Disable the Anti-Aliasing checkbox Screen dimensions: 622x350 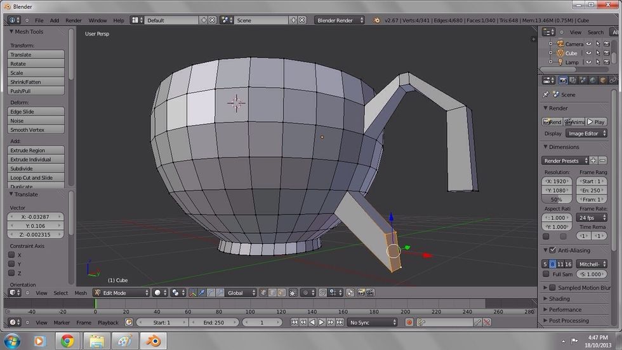552,250
